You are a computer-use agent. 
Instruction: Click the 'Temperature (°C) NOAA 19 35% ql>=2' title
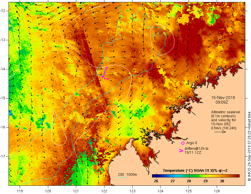(x=195, y=171)
